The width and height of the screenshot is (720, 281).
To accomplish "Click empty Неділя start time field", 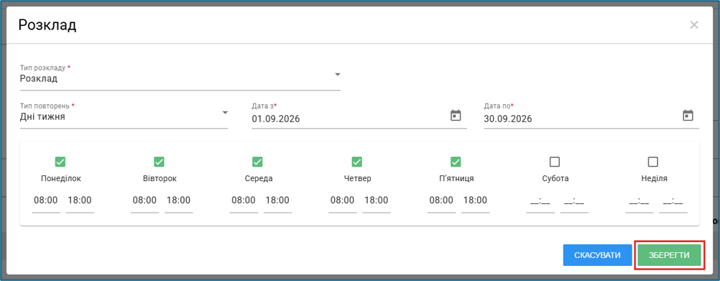I will point(640,201).
